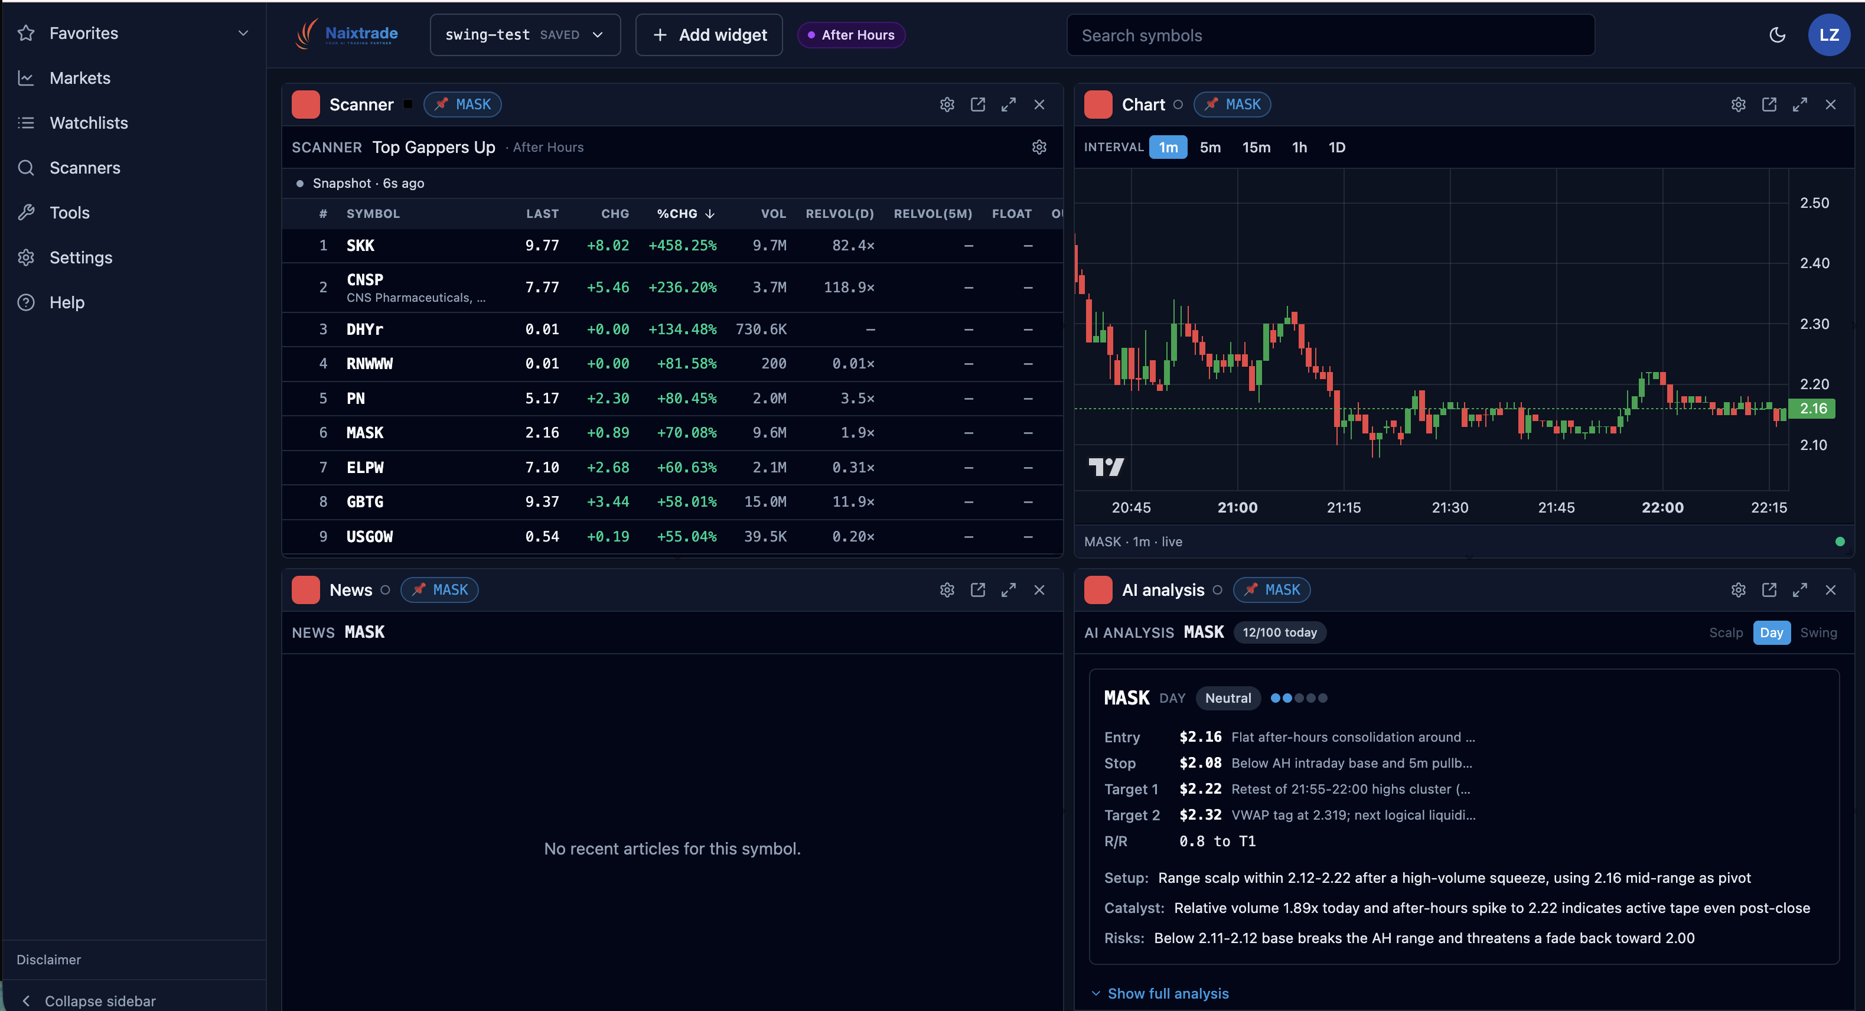Open News widget settings gear
Image resolution: width=1865 pixels, height=1011 pixels.
click(947, 589)
